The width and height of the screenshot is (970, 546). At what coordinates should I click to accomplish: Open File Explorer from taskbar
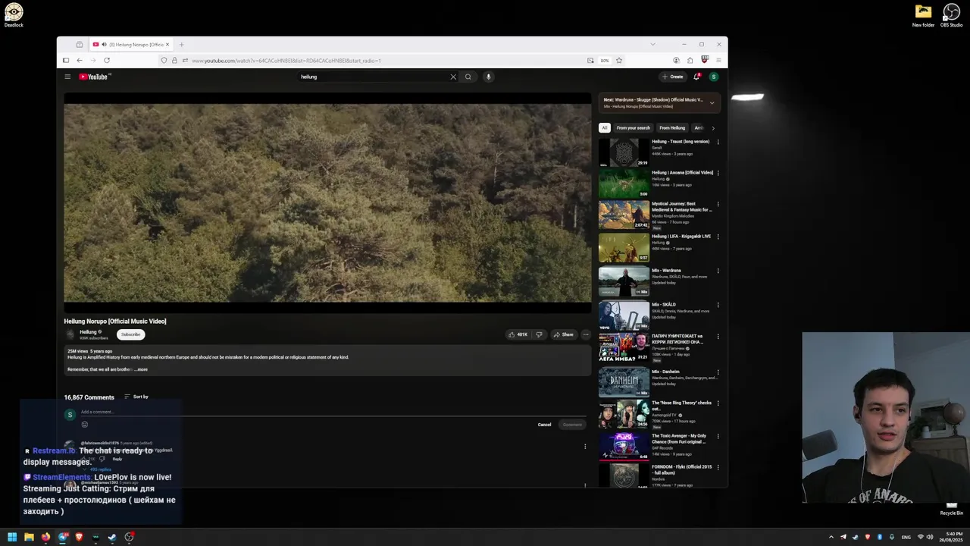point(29,537)
